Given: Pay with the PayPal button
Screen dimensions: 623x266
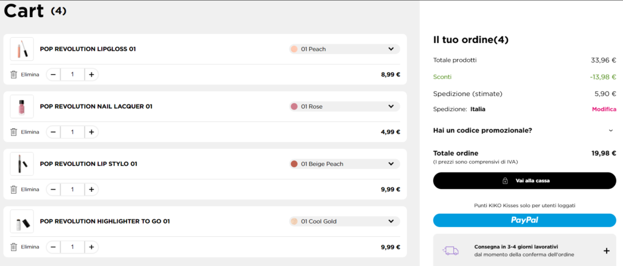Looking at the screenshot, I should pyautogui.click(x=524, y=220).
